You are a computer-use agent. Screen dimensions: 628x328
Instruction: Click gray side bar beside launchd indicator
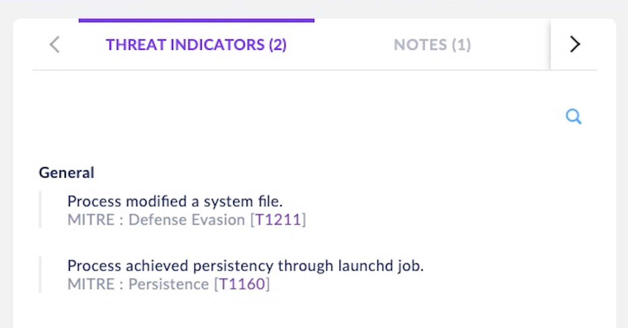point(40,274)
